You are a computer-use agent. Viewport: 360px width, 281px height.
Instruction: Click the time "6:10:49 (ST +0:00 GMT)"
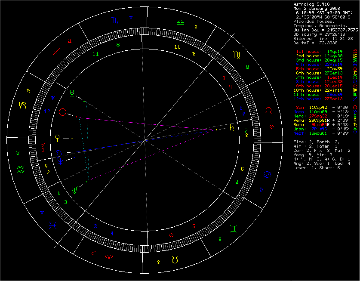pos(324,13)
